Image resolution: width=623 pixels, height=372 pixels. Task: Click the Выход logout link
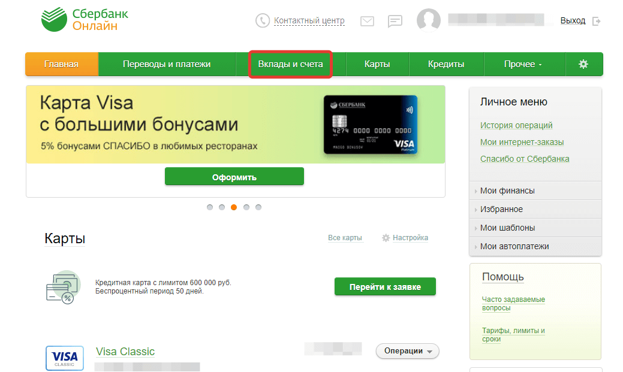click(x=573, y=20)
